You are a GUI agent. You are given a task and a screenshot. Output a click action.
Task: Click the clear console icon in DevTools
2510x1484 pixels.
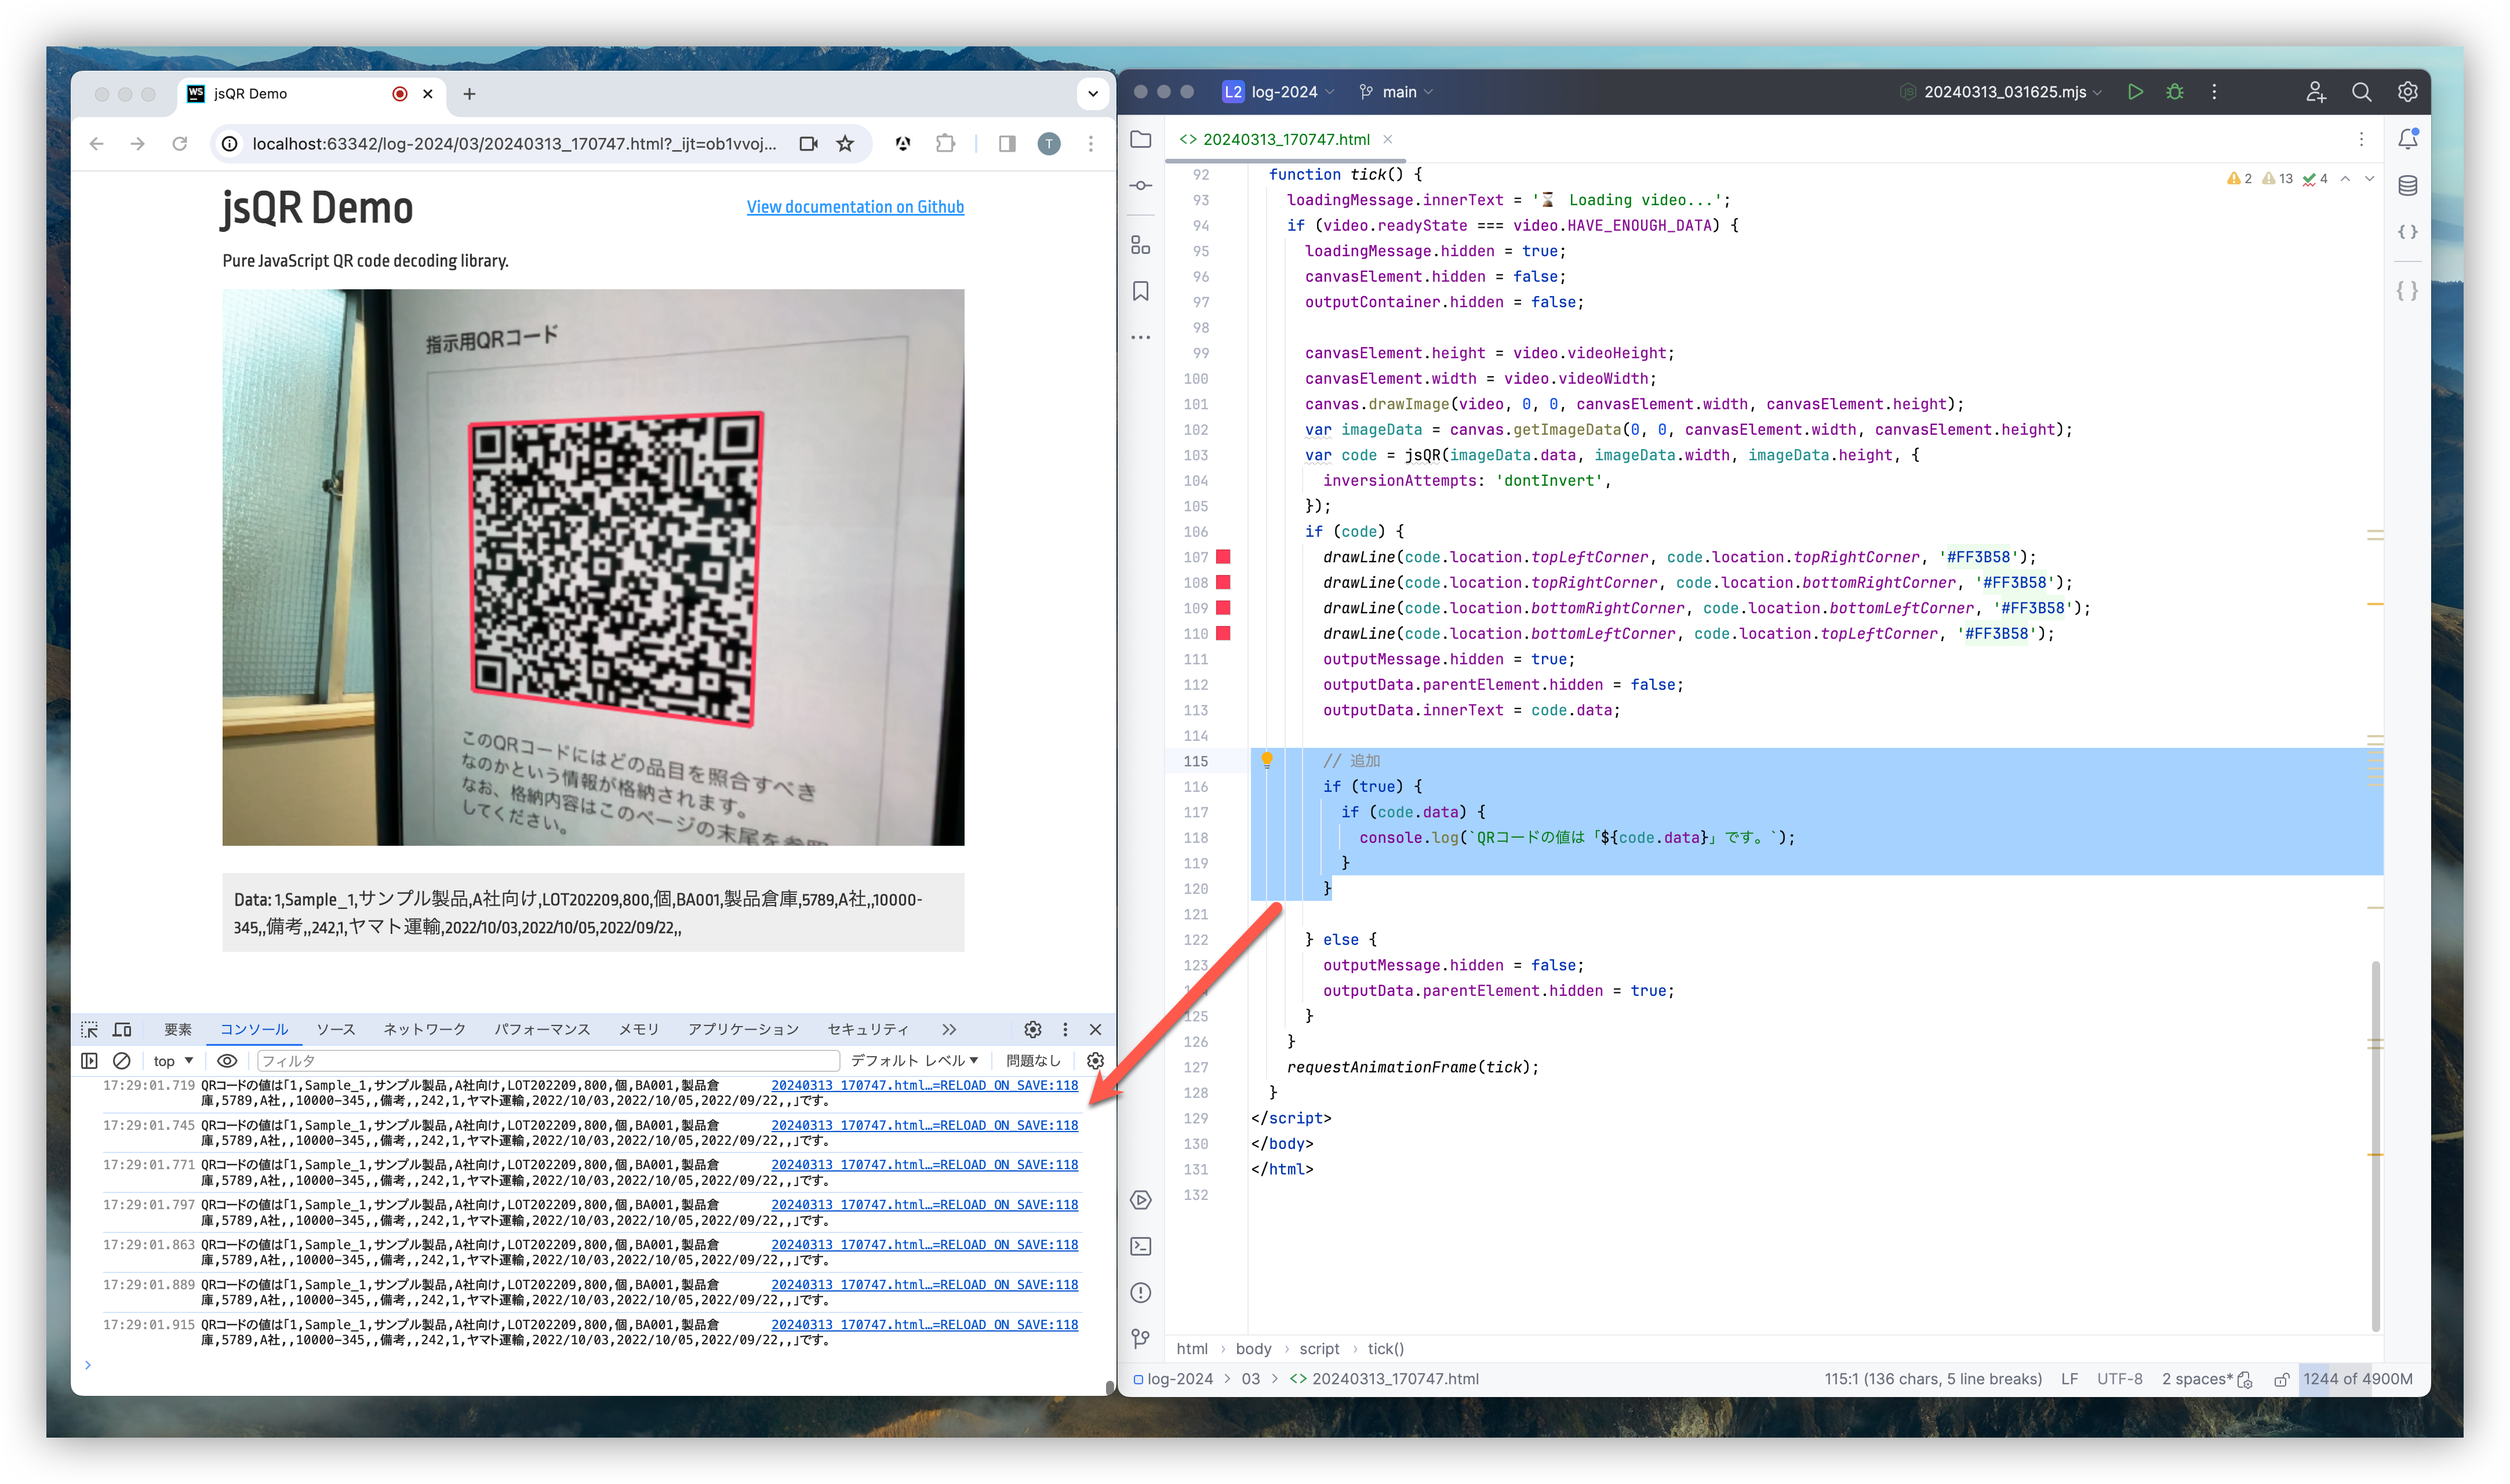pos(122,1060)
